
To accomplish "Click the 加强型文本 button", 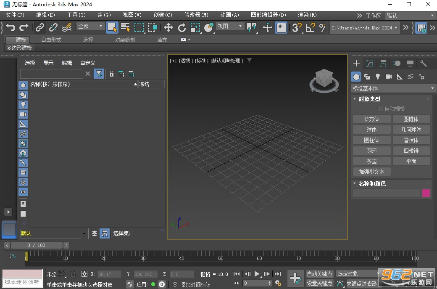I will pos(372,172).
